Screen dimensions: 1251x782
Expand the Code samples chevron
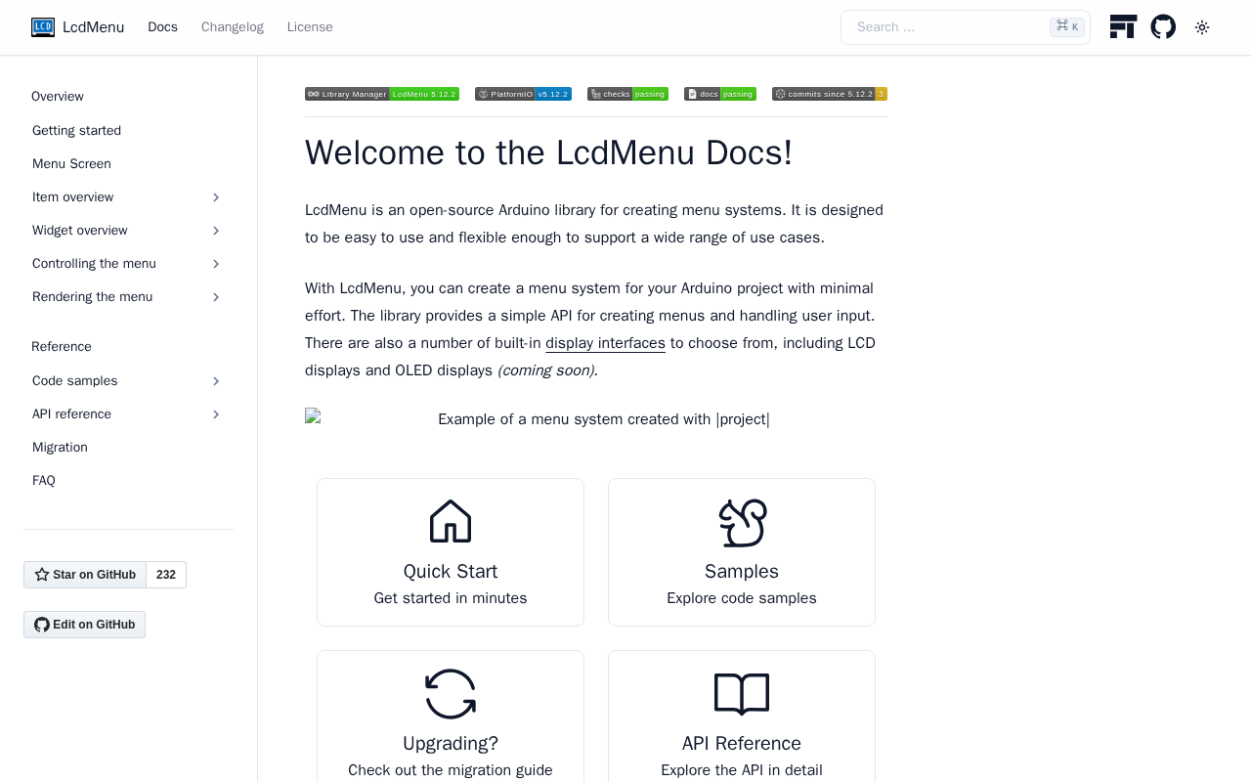click(x=217, y=381)
